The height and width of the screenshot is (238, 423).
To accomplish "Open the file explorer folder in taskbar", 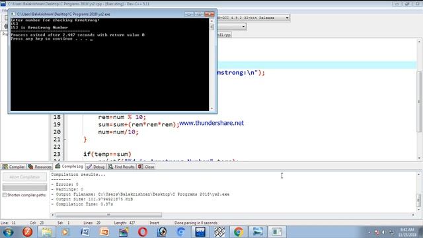I will (x=47, y=232).
